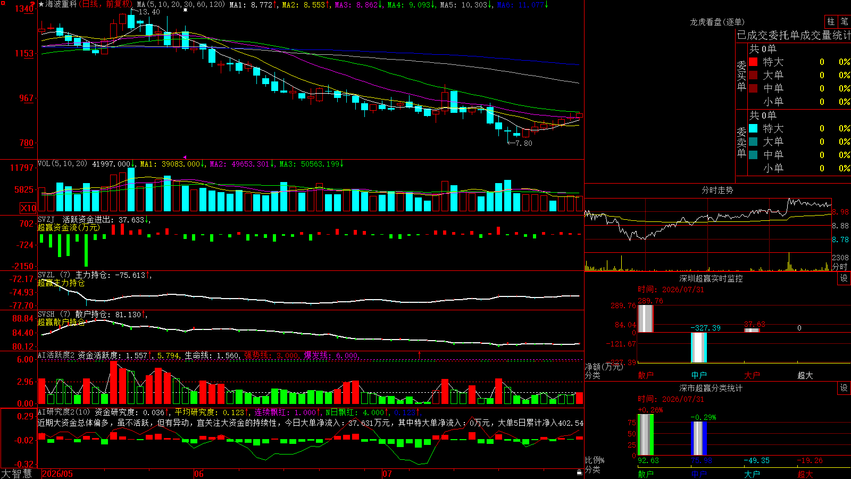
Task: Click the 中户 cyan bar showing -327.39
Action: (698, 348)
